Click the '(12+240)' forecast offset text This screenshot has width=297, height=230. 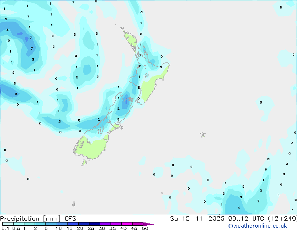tap(282, 219)
